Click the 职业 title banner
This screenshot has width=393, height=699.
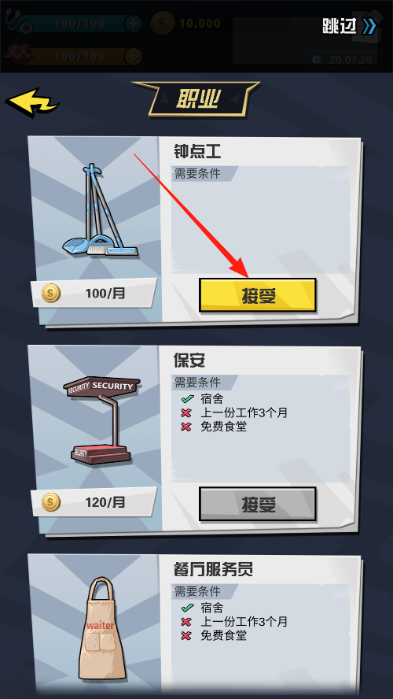point(196,99)
